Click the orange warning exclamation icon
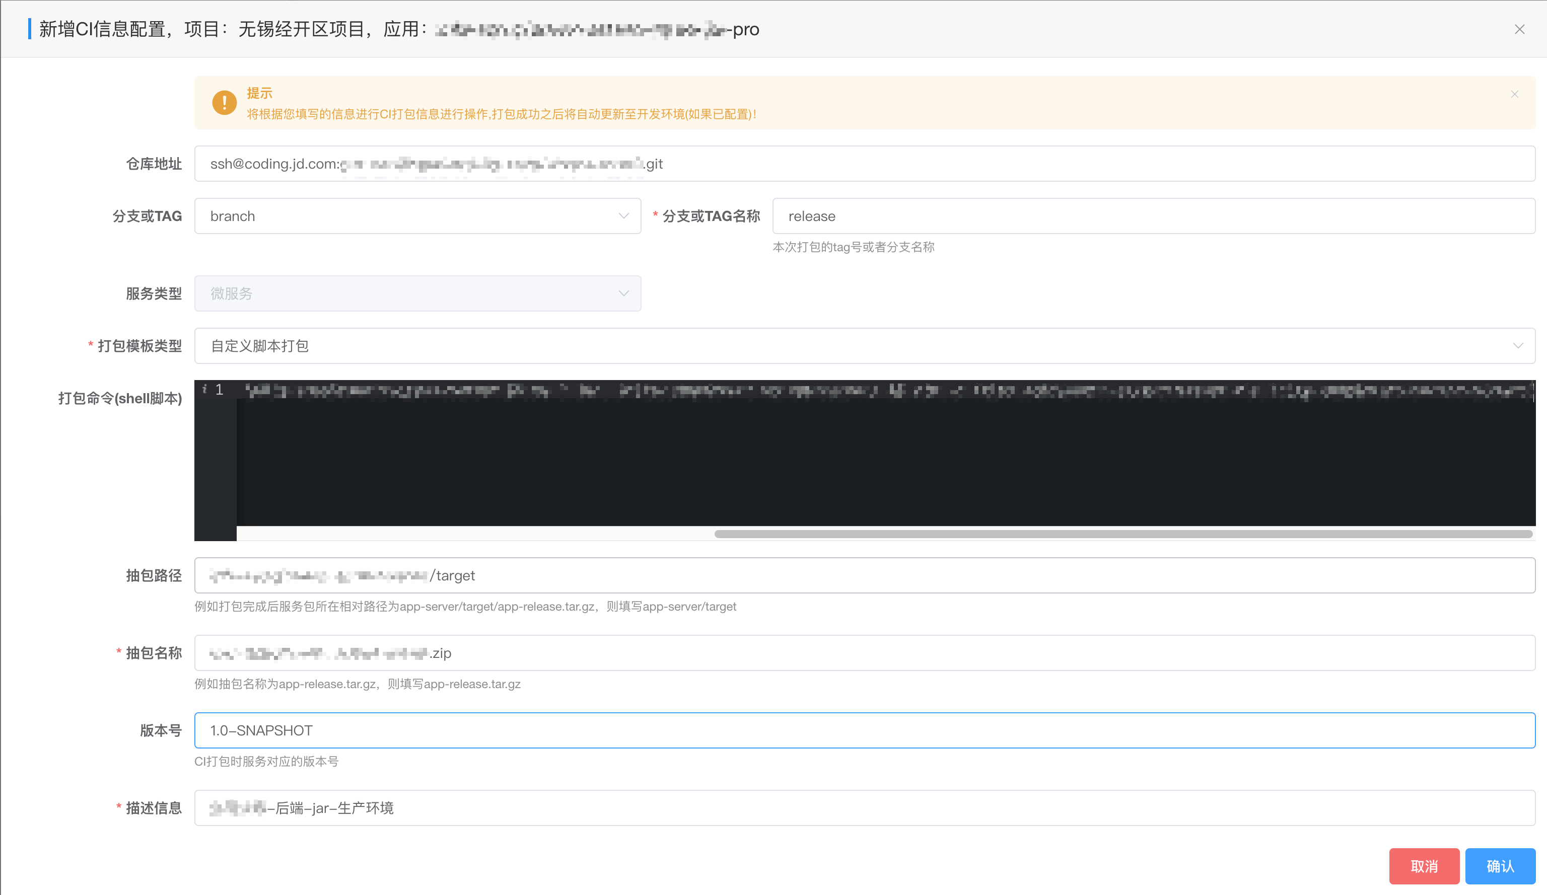The height and width of the screenshot is (895, 1547). click(x=224, y=103)
